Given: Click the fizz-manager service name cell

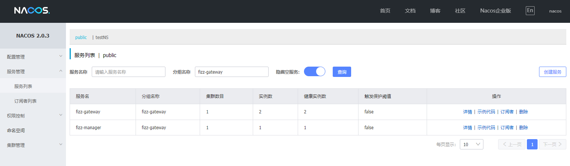Looking at the screenshot, I should [103, 128].
